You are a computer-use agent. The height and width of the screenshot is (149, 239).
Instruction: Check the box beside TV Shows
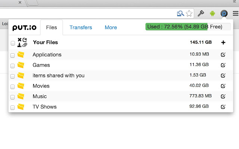[12, 108]
